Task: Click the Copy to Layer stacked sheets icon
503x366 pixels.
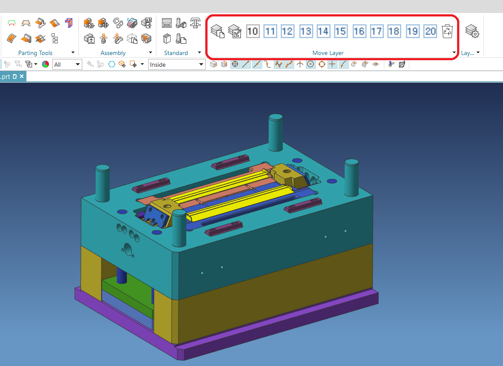Action: click(217, 31)
